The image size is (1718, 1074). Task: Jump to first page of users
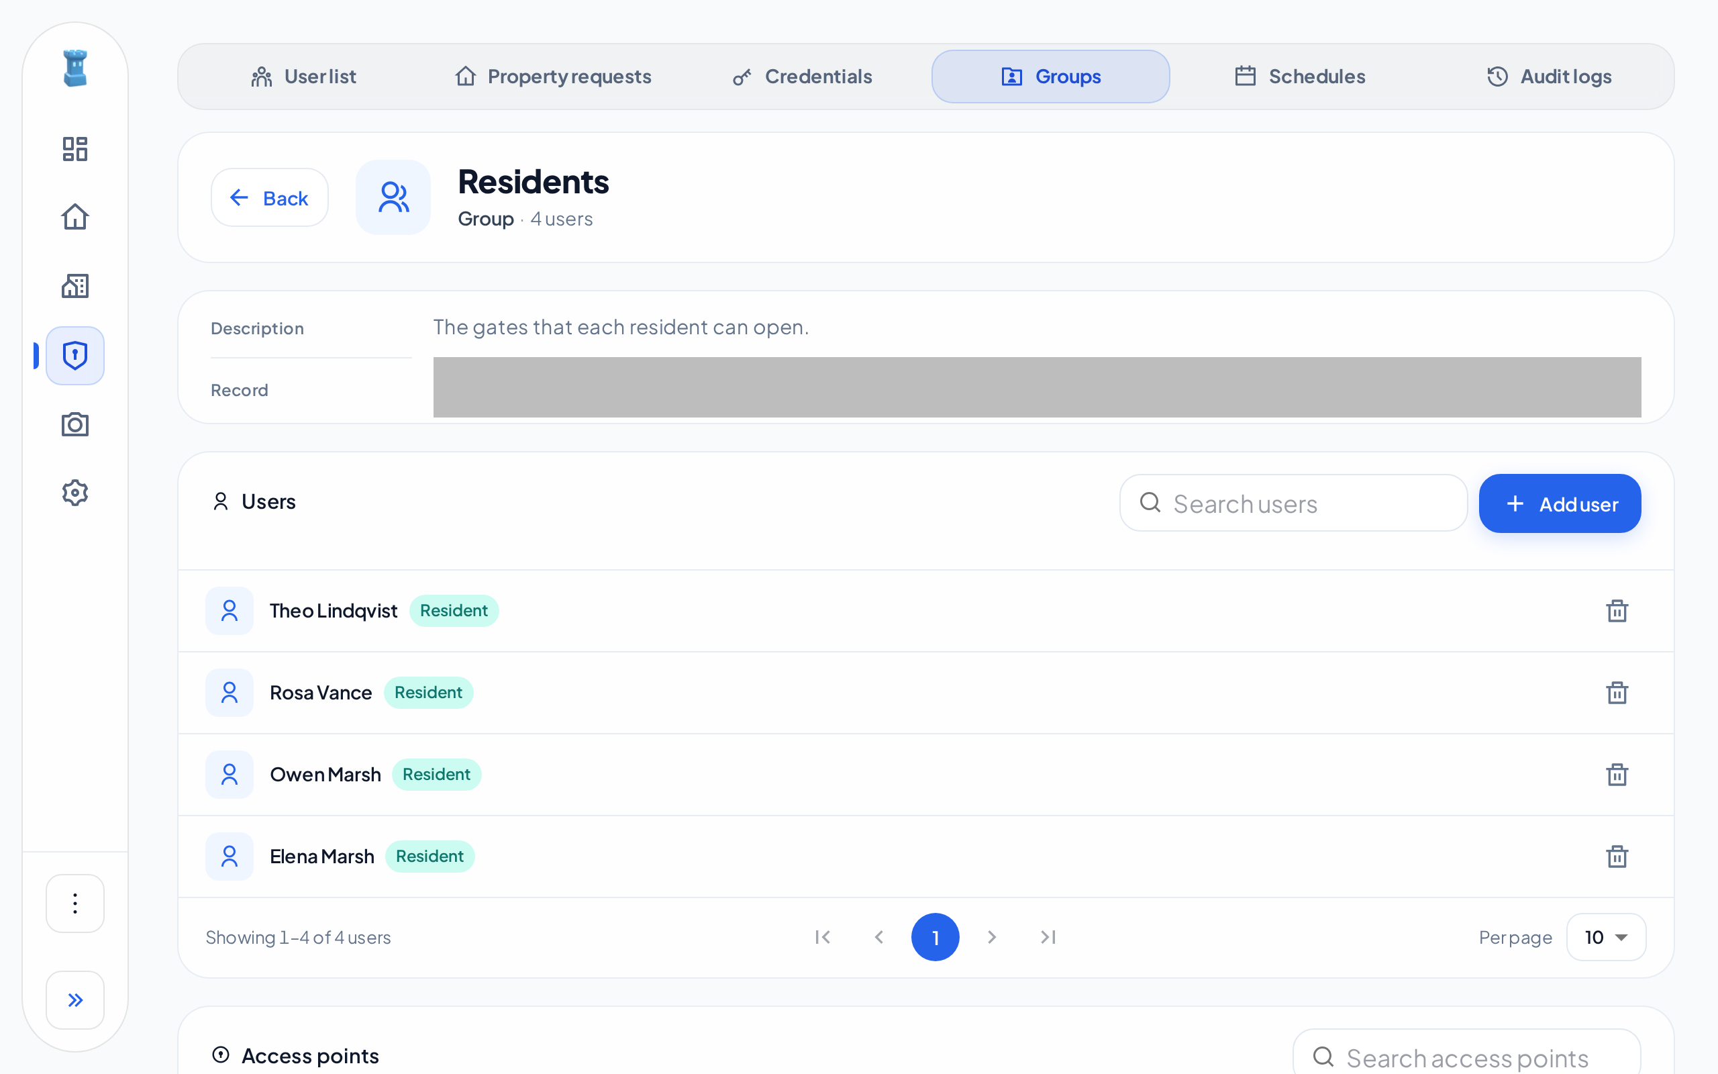click(822, 937)
